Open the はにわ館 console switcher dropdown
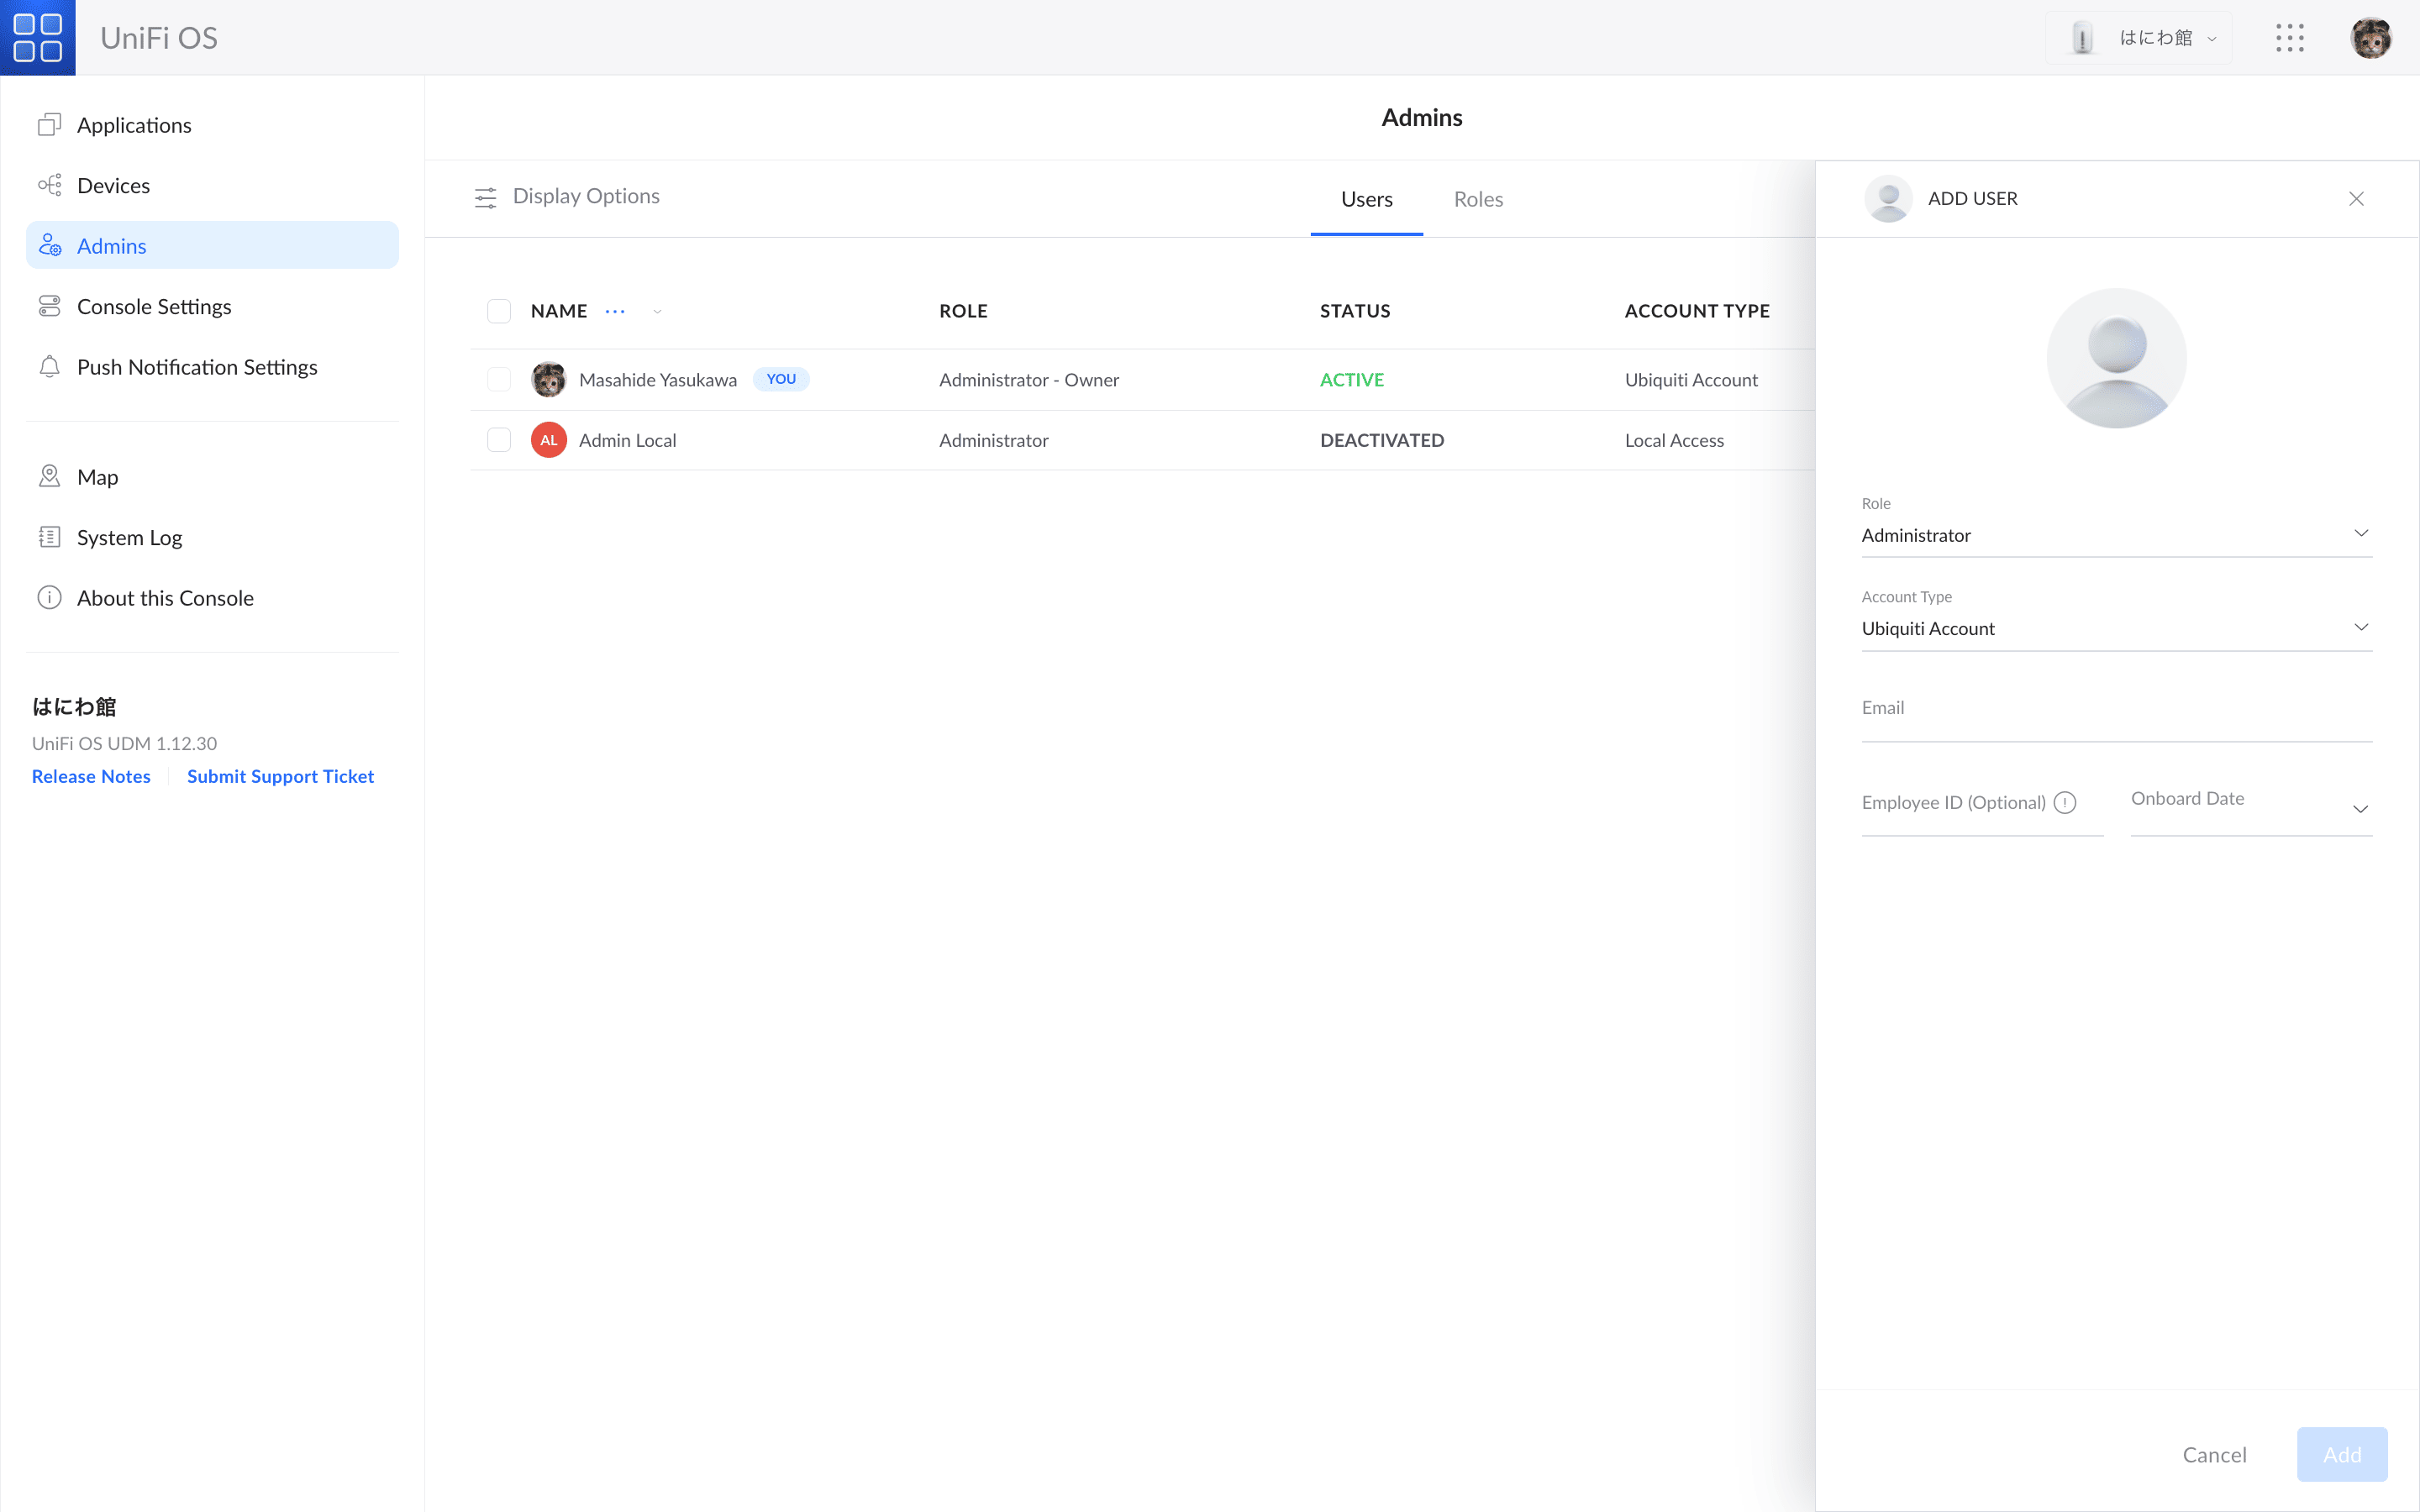This screenshot has width=2420, height=1512. click(2138, 38)
